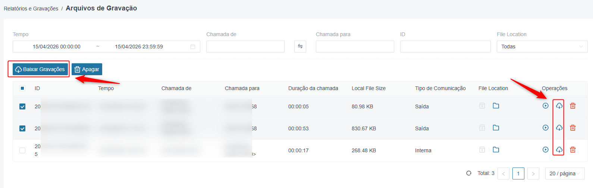Focus the ID filter field
Image resolution: width=593 pixels, height=188 pixels.
pyautogui.click(x=445, y=47)
